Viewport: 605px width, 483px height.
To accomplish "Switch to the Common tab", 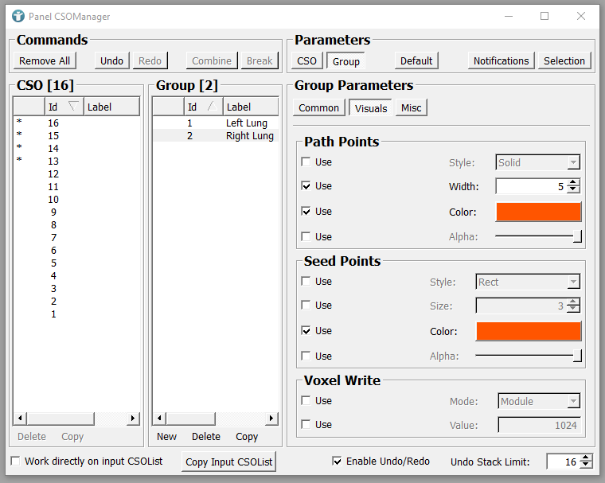I will click(318, 108).
